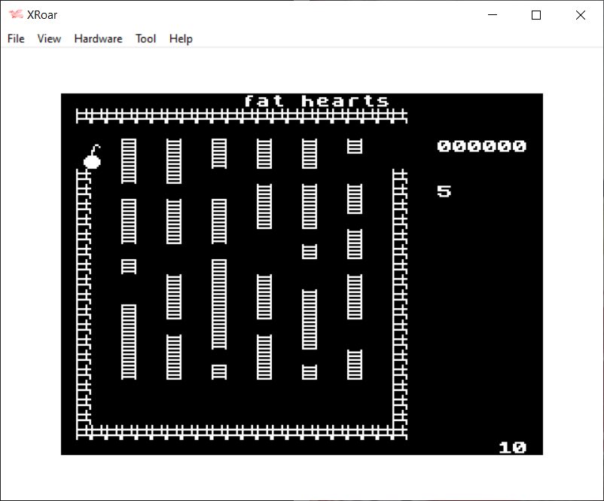Click the number 10 in the game corner
The image size is (604, 501).
[x=511, y=448]
